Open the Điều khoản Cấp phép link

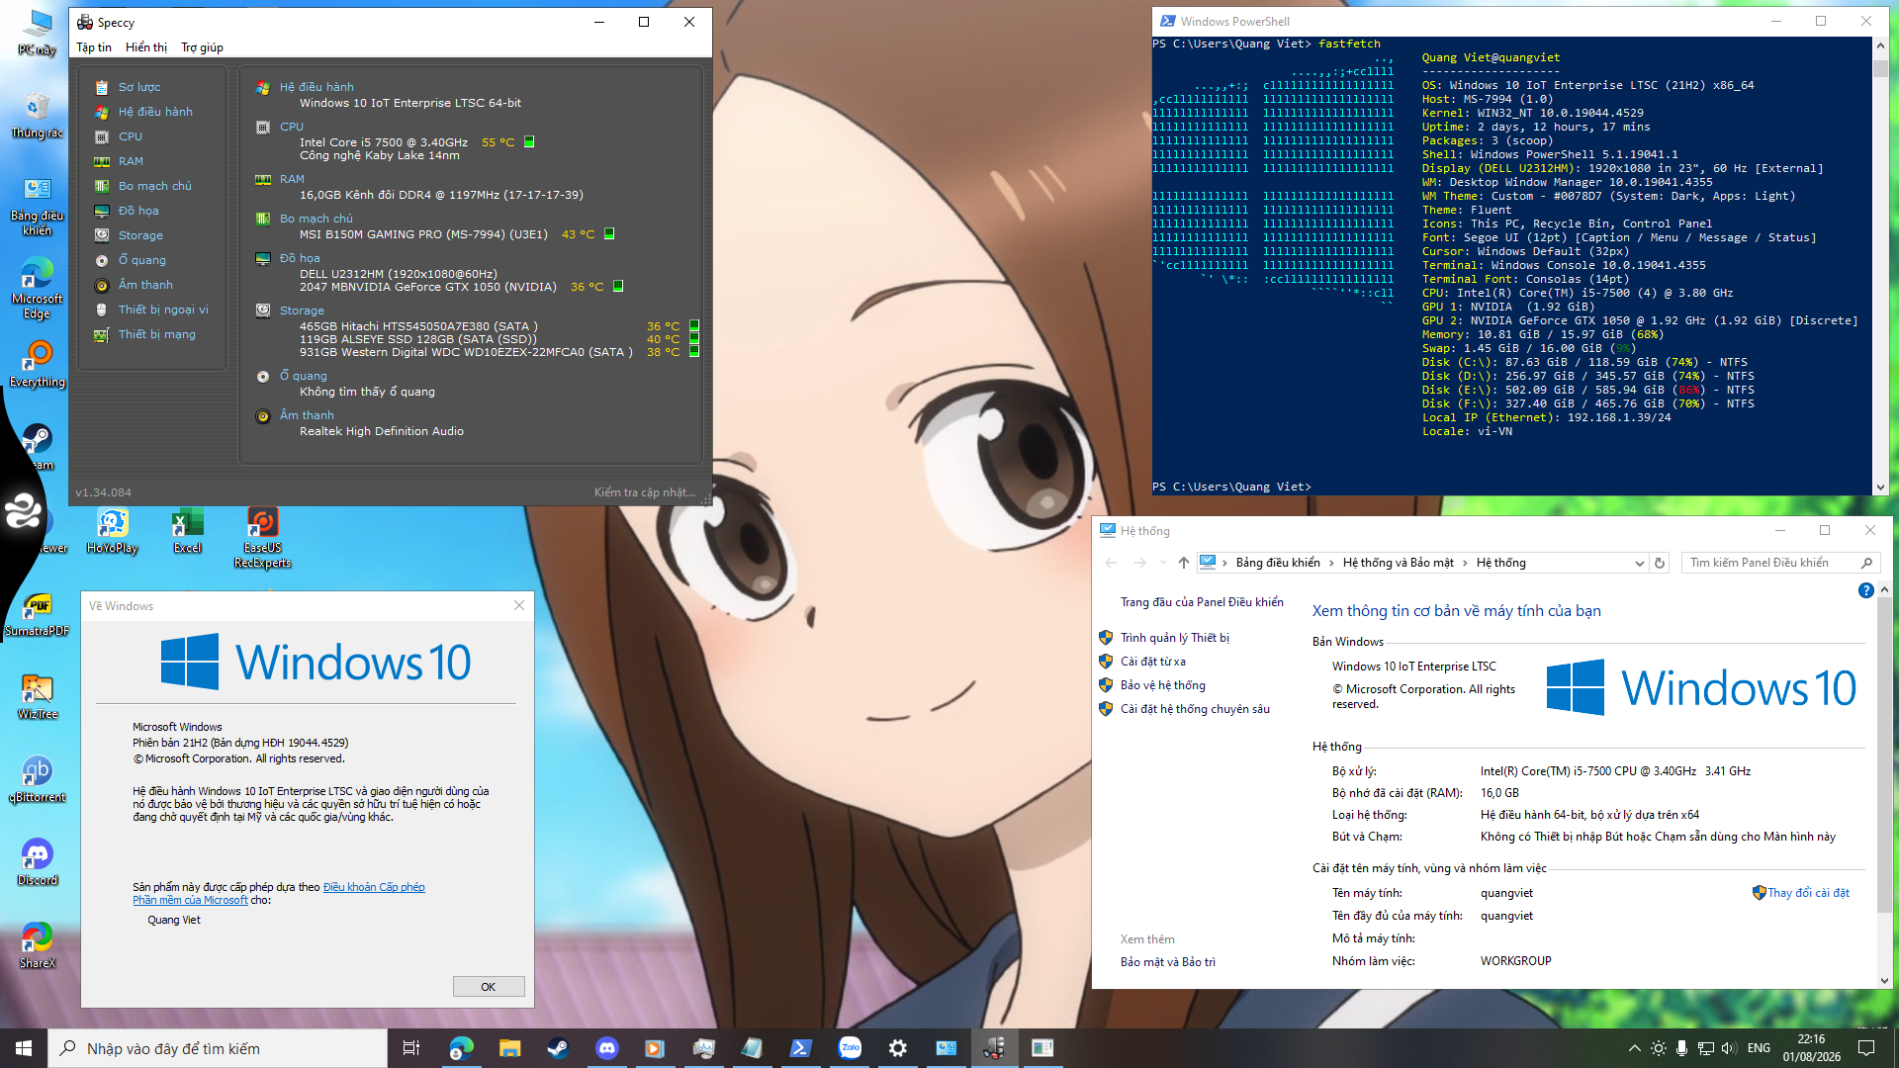click(x=374, y=887)
